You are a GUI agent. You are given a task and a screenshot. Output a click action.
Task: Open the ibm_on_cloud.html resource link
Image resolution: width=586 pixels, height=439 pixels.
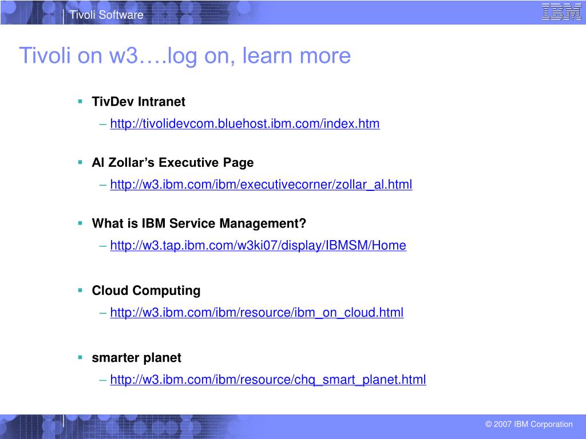click(257, 313)
